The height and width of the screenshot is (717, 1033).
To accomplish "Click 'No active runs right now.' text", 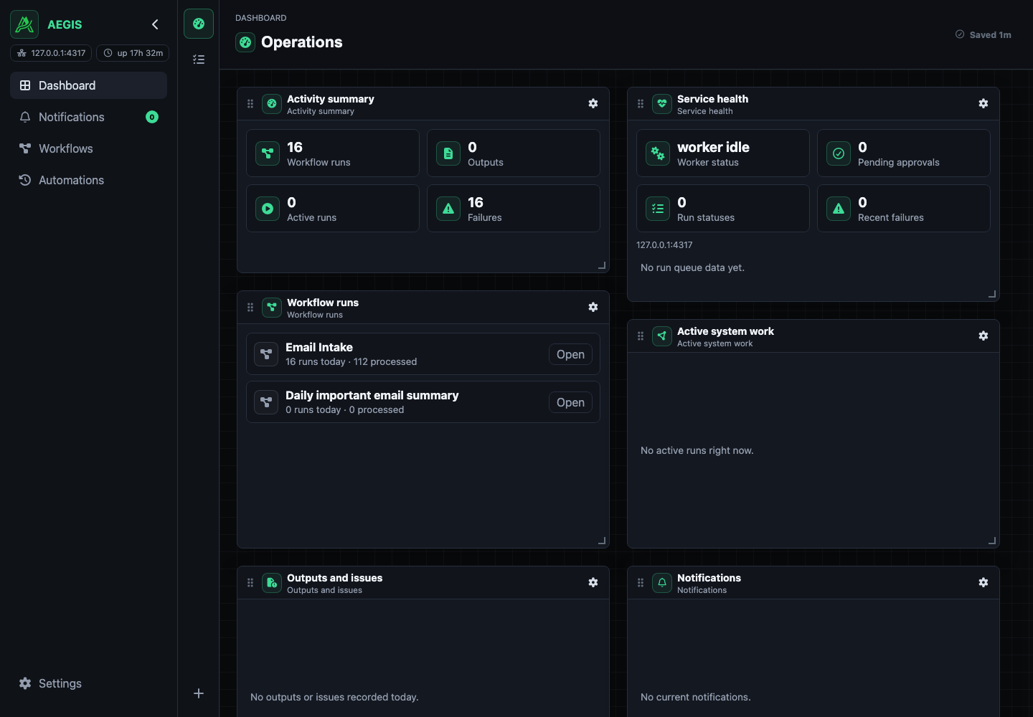I will (697, 450).
